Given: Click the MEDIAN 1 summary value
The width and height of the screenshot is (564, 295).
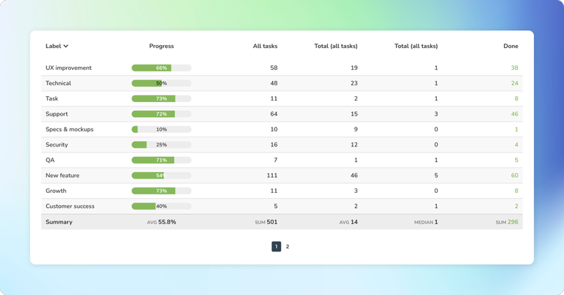Looking at the screenshot, I should point(426,221).
